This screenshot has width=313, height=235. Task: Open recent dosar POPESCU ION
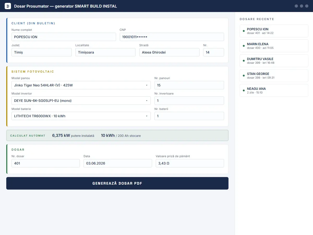(274, 31)
